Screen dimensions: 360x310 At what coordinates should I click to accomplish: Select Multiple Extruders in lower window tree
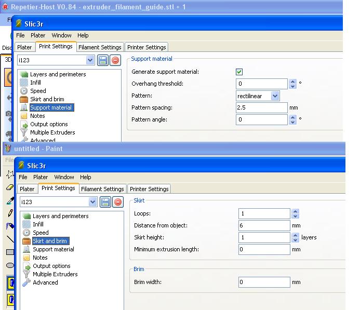(56, 274)
